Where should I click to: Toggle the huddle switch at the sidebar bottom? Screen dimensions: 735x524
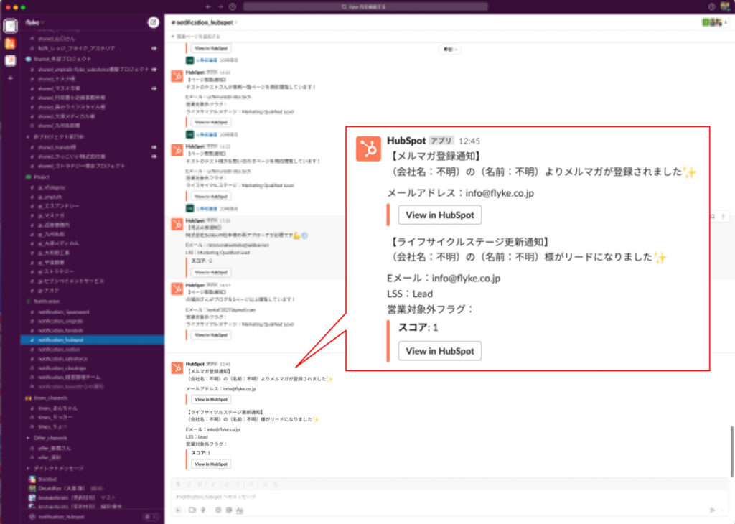(x=151, y=517)
